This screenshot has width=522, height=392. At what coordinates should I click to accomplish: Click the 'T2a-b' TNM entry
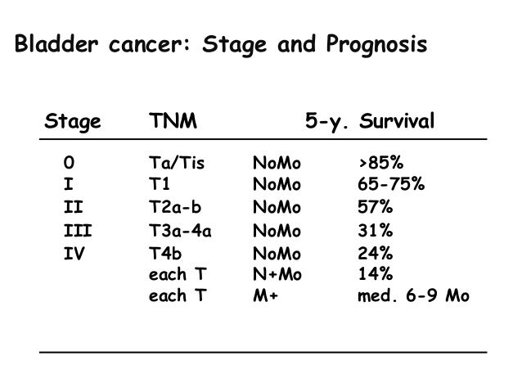pos(175,207)
